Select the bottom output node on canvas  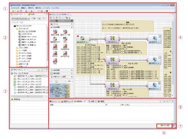point(154,86)
